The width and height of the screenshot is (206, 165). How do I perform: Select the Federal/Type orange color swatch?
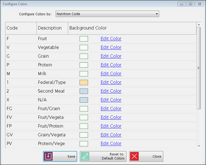point(84,82)
